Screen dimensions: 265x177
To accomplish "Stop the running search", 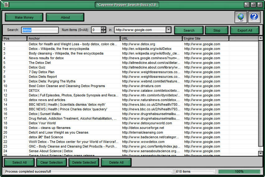I will (x=217, y=30).
